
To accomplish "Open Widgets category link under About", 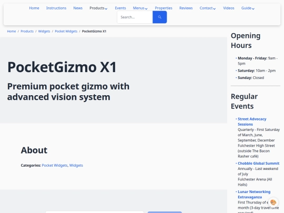I will [76, 165].
